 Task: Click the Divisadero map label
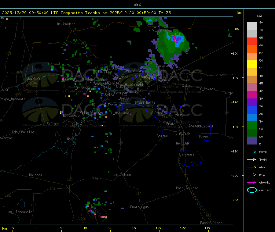click(x=66, y=24)
